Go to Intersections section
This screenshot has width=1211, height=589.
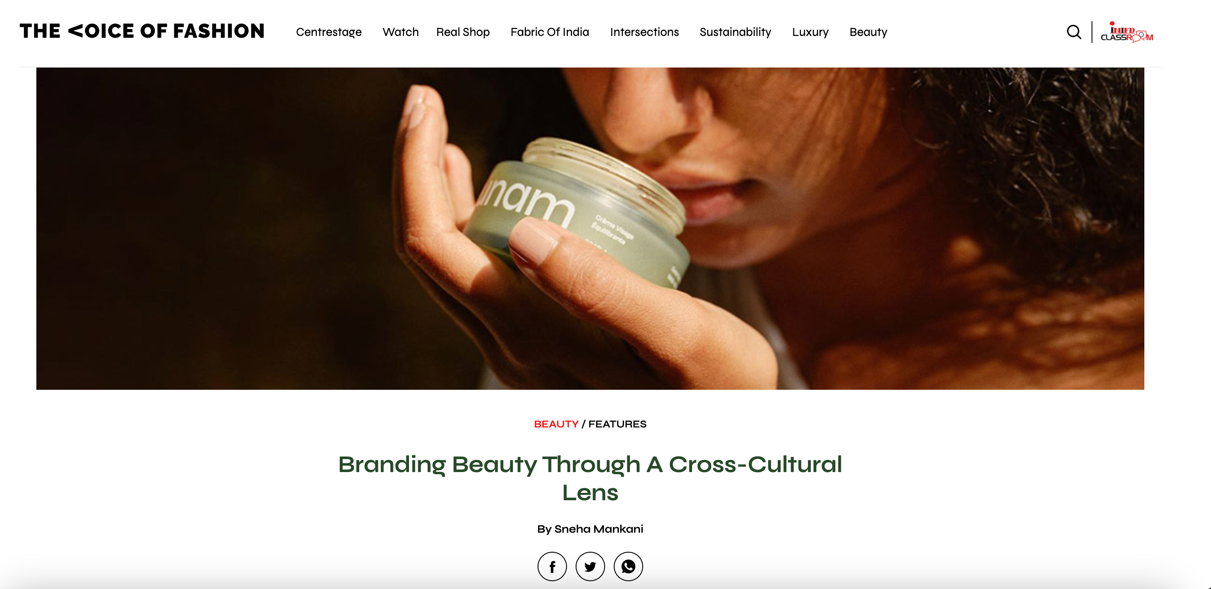click(x=644, y=32)
